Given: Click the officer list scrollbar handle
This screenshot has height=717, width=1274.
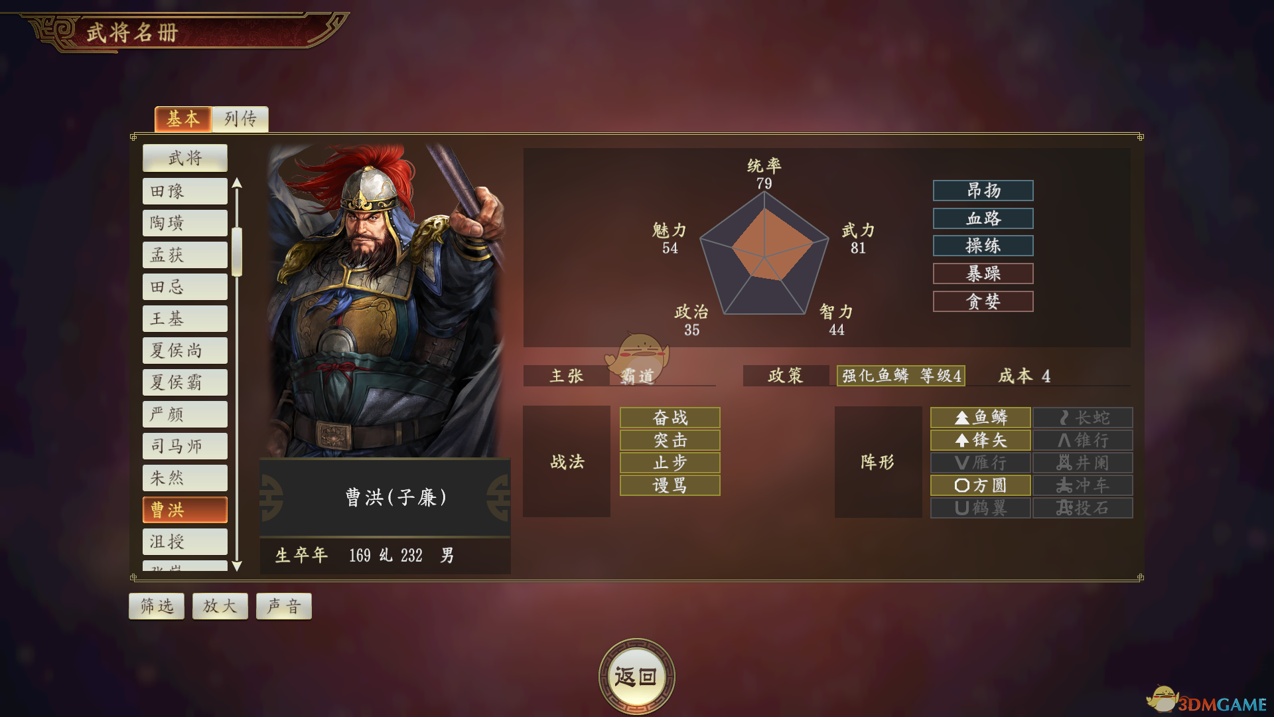Looking at the screenshot, I should 237,252.
